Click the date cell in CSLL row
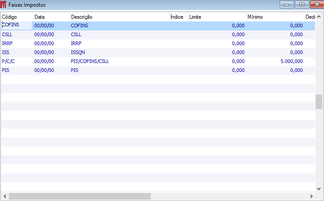The height and width of the screenshot is (201, 324). tap(44, 34)
